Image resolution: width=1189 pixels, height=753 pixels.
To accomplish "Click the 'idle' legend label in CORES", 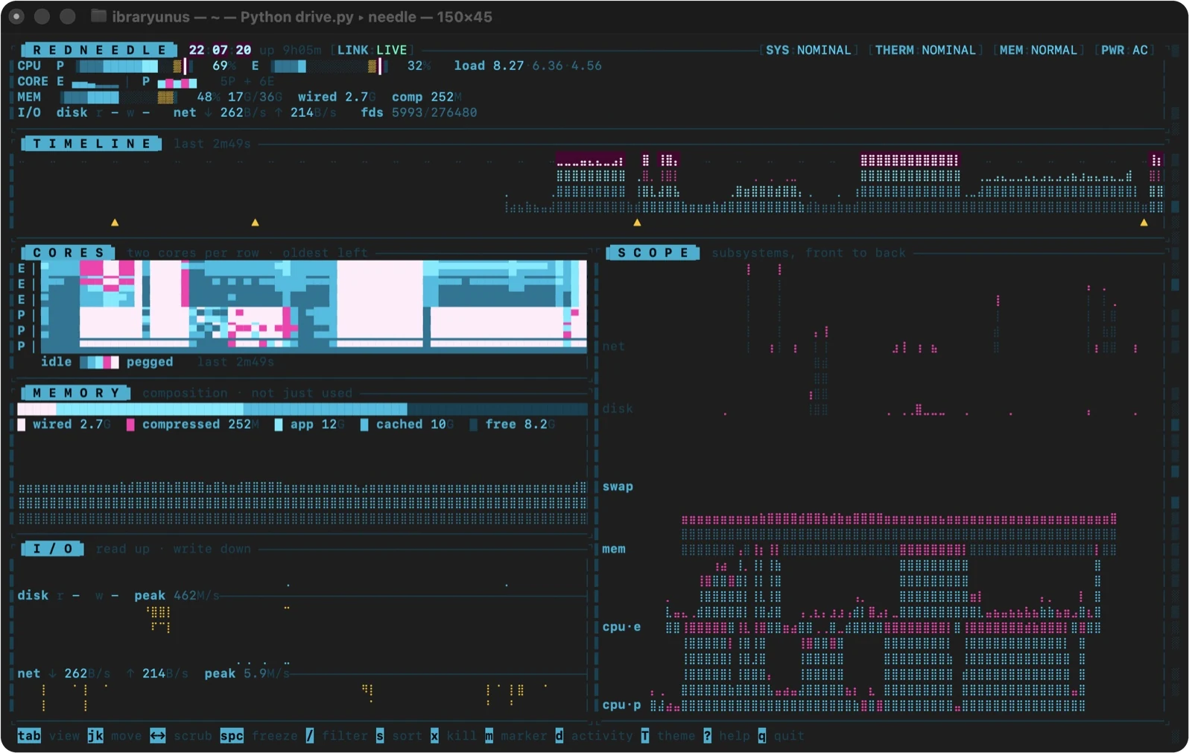I will [57, 362].
